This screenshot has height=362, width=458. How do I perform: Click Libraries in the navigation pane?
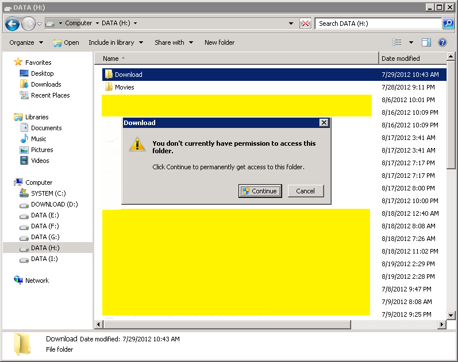pyautogui.click(x=31, y=117)
